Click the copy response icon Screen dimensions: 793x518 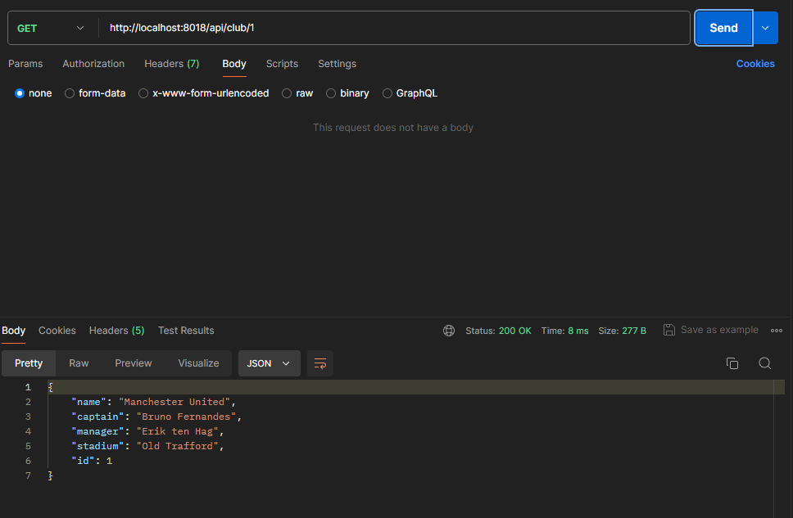[x=732, y=363]
